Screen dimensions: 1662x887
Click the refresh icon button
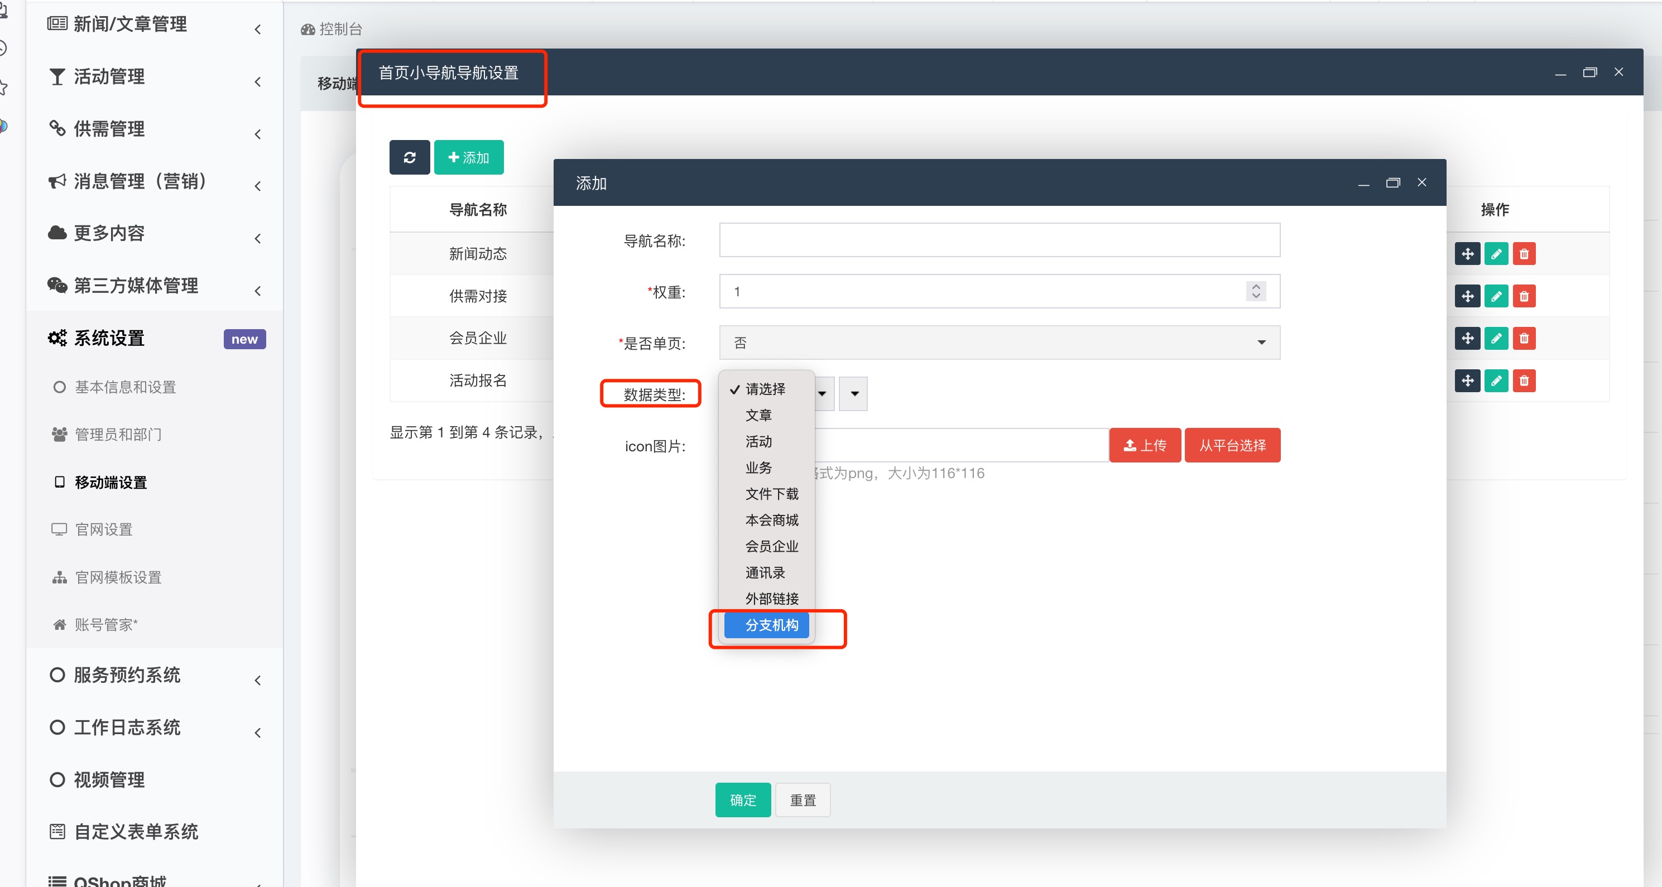tap(409, 157)
